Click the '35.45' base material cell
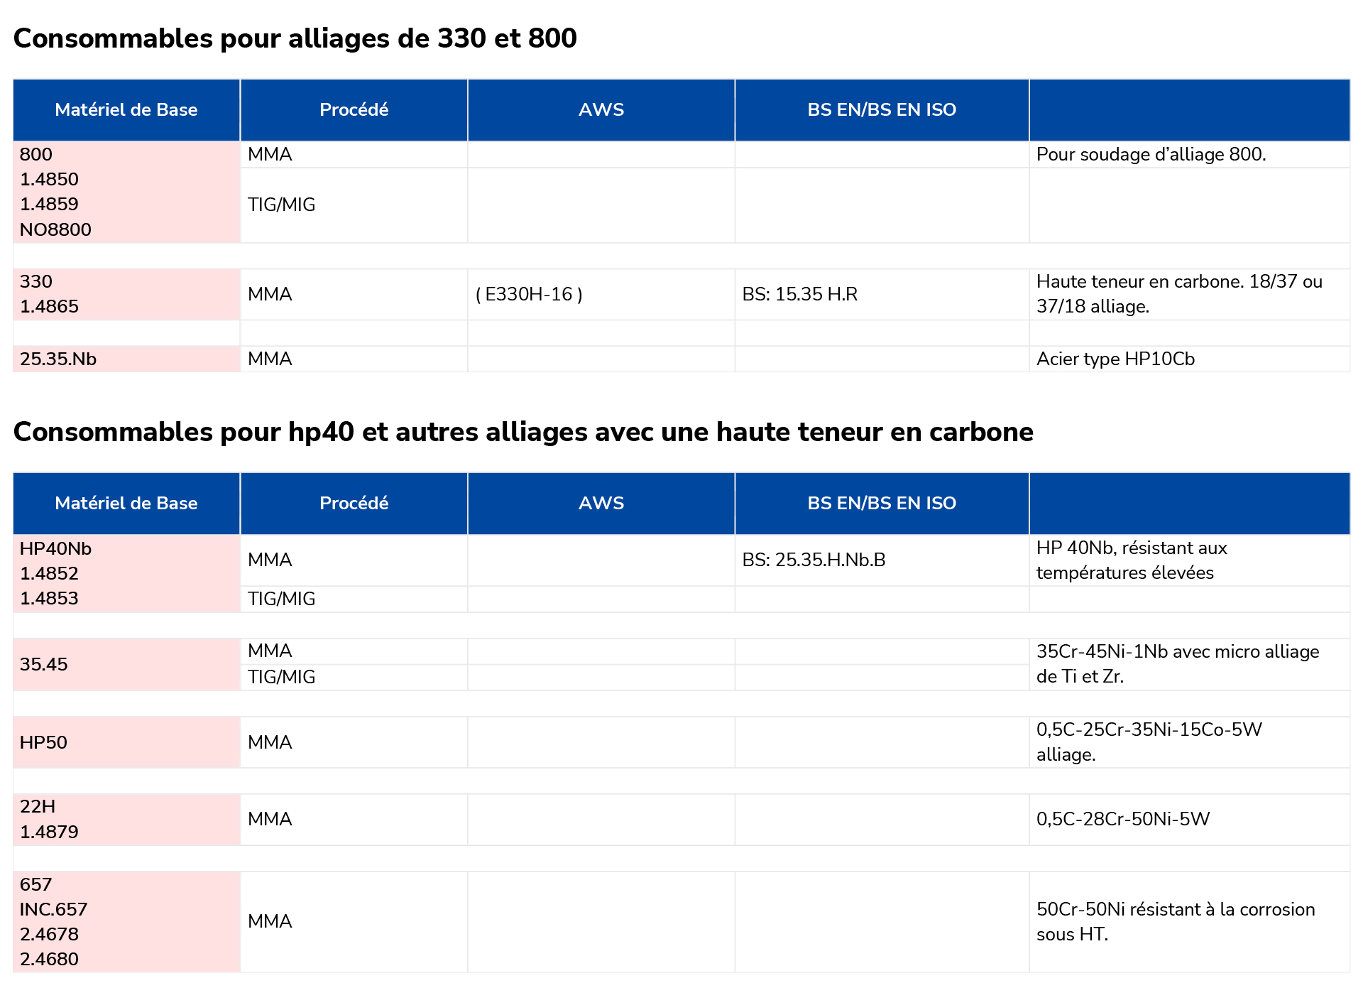Screen dimensions: 1363x988 126,665
